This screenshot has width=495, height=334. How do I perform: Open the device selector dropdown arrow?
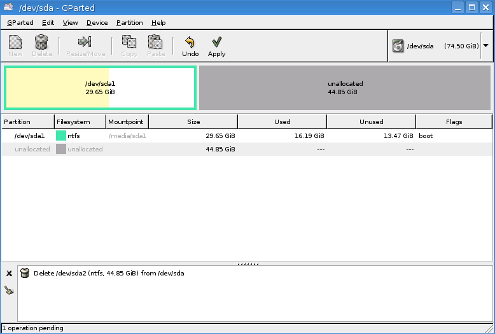pos(486,46)
